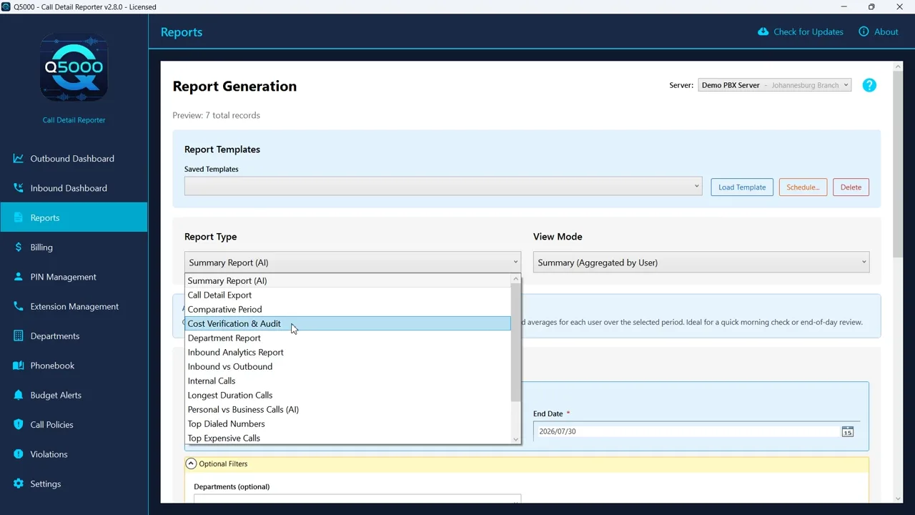Image resolution: width=915 pixels, height=515 pixels.
Task: Click the Phonebook book icon
Action: point(19,366)
